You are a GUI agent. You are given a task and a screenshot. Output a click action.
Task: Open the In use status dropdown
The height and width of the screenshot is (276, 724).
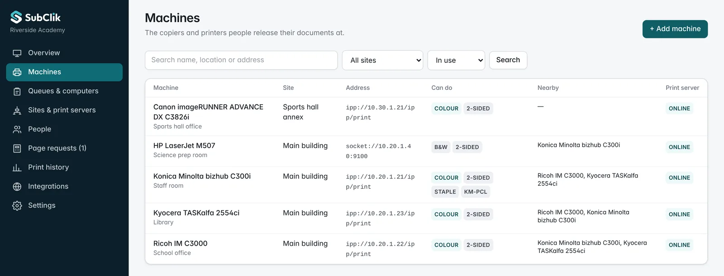tap(456, 60)
